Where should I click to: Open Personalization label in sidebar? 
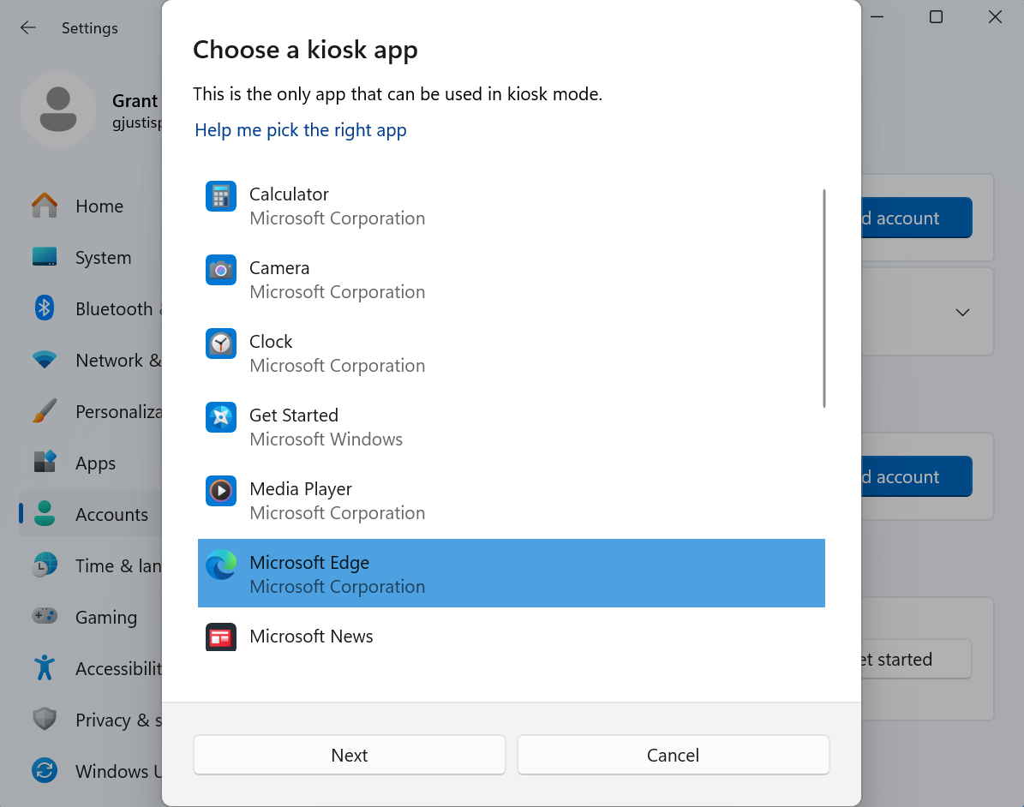coord(118,412)
